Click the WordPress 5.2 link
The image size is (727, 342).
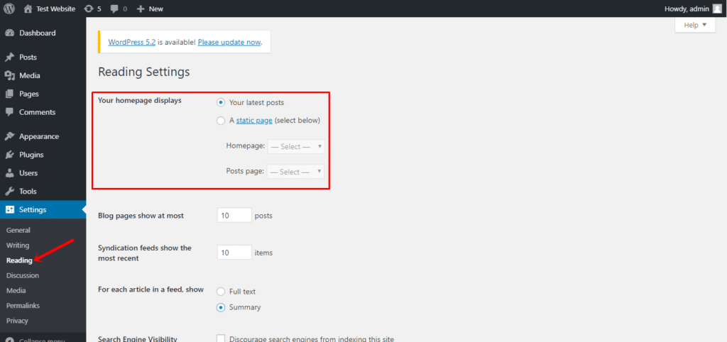(132, 42)
